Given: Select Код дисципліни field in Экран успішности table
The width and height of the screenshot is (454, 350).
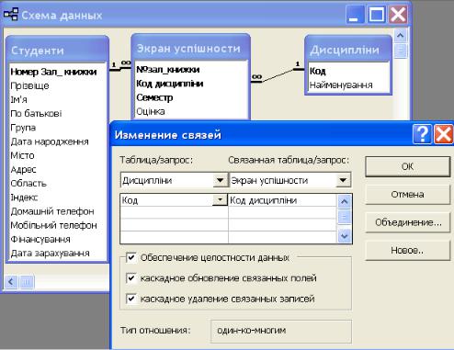Looking at the screenshot, I should coord(170,84).
